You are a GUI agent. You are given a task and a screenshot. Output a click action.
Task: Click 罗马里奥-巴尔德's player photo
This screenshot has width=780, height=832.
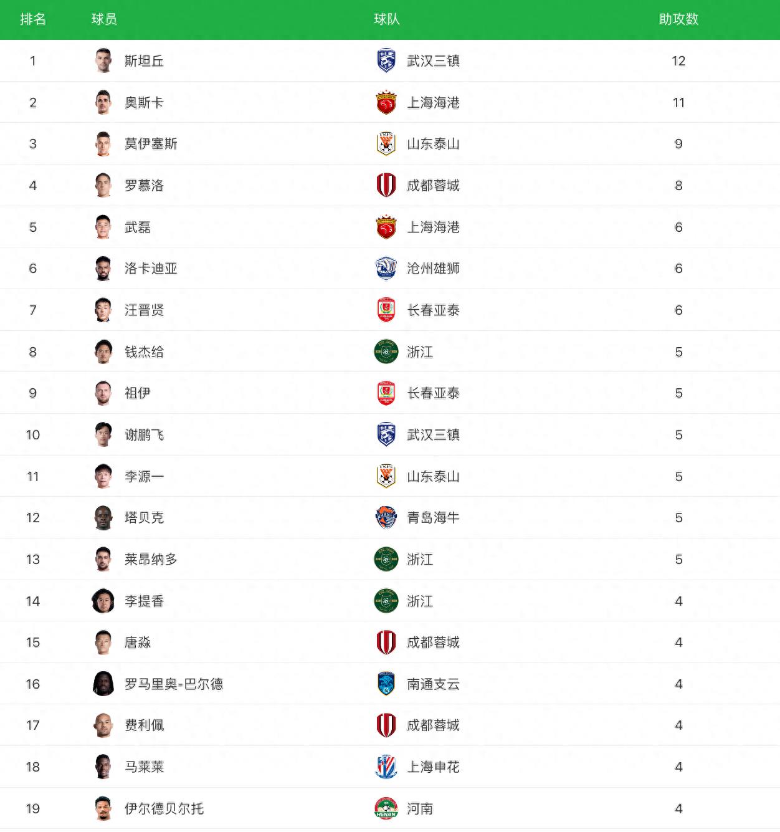tap(103, 684)
